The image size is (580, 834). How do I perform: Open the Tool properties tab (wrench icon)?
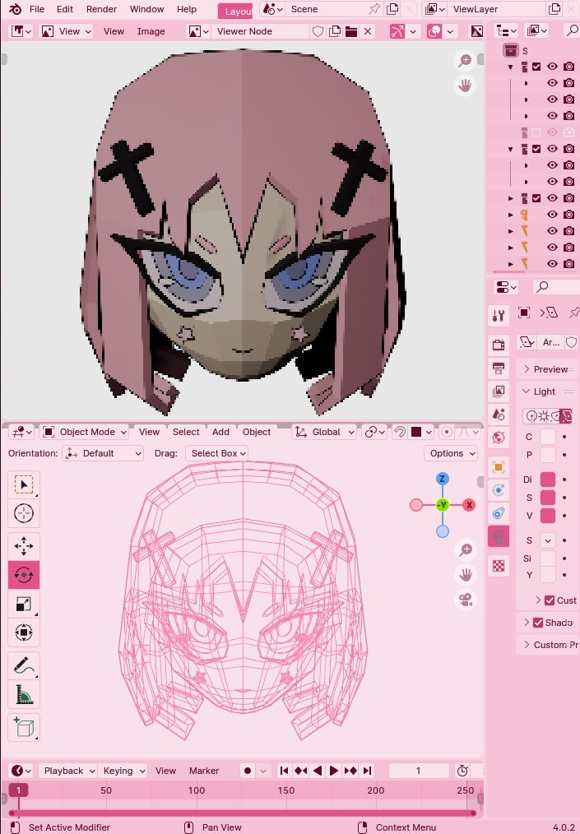coord(499,315)
